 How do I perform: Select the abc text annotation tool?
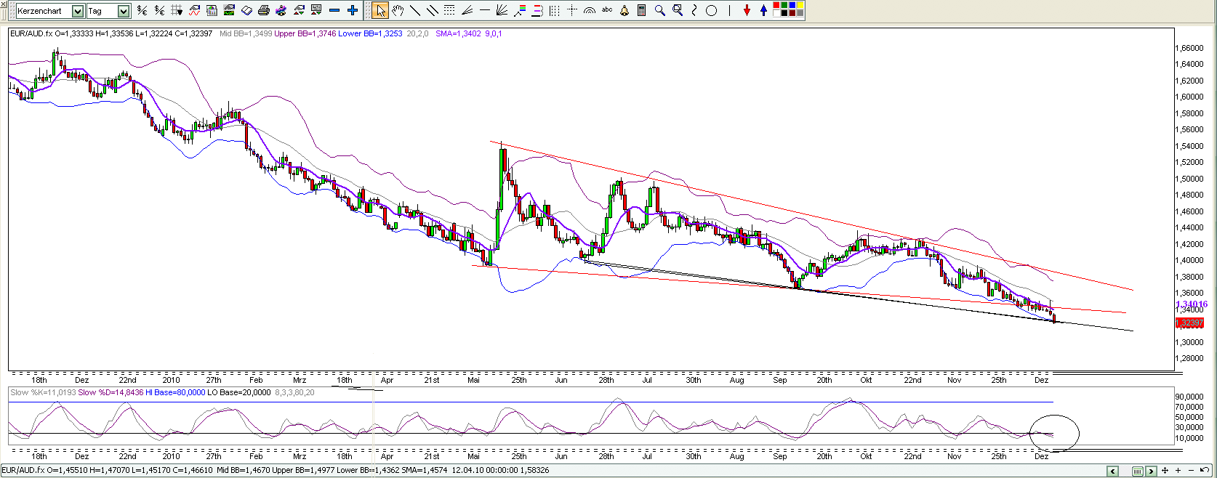pos(607,9)
